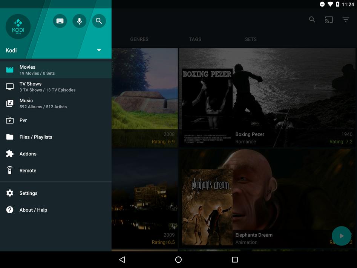Tap the Kodi Leia logo
The width and height of the screenshot is (357, 268).
[x=18, y=26]
